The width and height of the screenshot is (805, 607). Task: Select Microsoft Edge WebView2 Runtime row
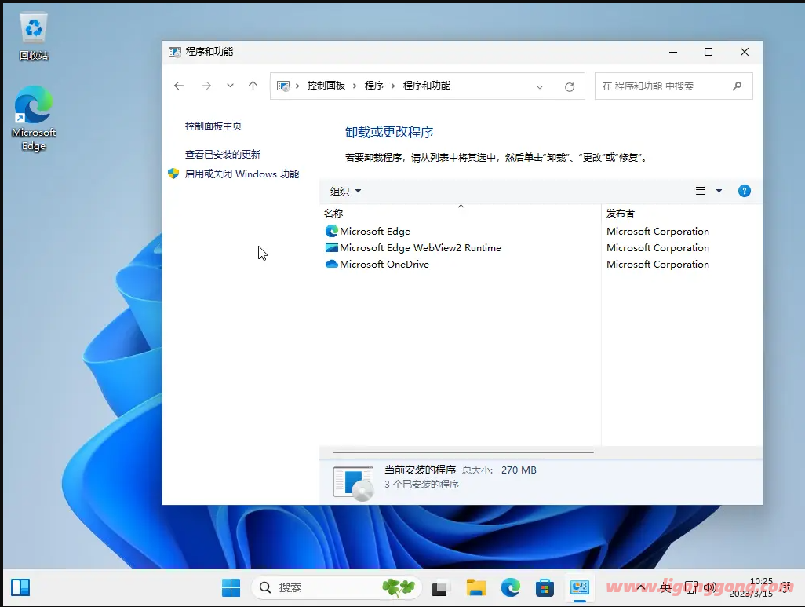coord(541,247)
